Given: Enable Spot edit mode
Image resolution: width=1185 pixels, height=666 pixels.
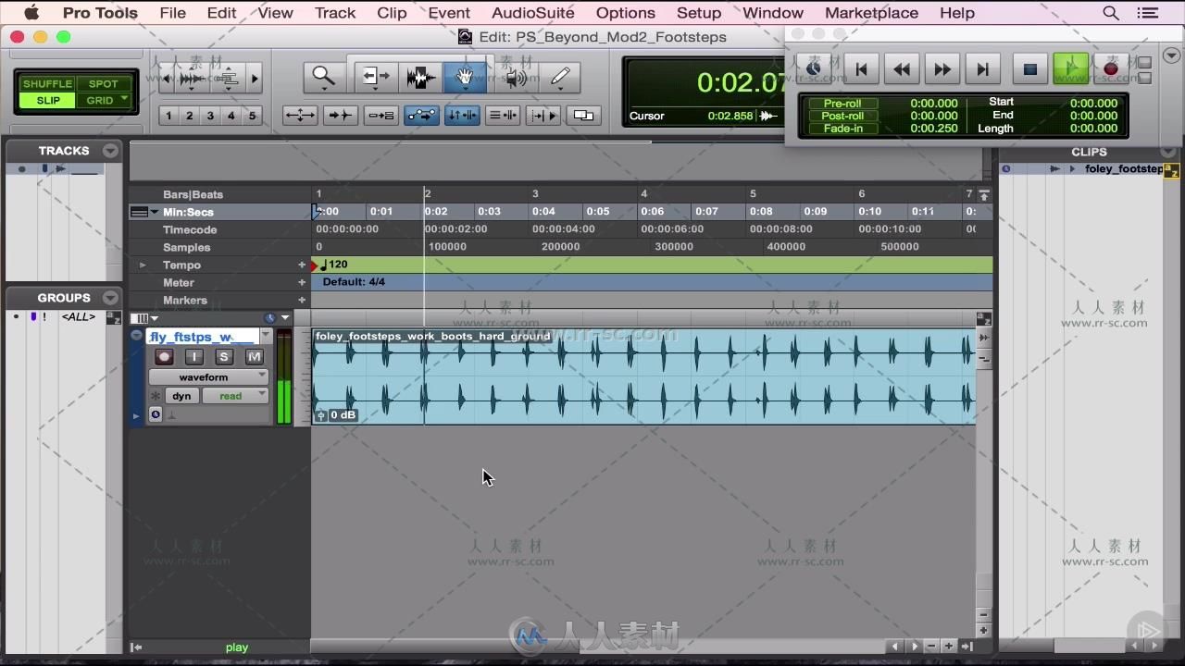Looking at the screenshot, I should (x=104, y=83).
